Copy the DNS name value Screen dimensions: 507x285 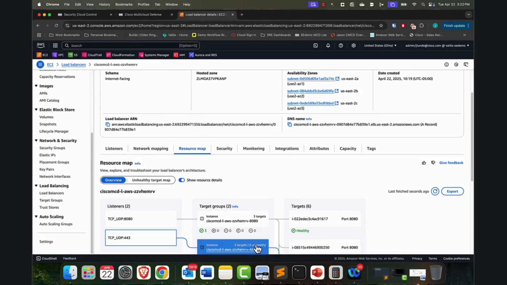click(x=290, y=124)
